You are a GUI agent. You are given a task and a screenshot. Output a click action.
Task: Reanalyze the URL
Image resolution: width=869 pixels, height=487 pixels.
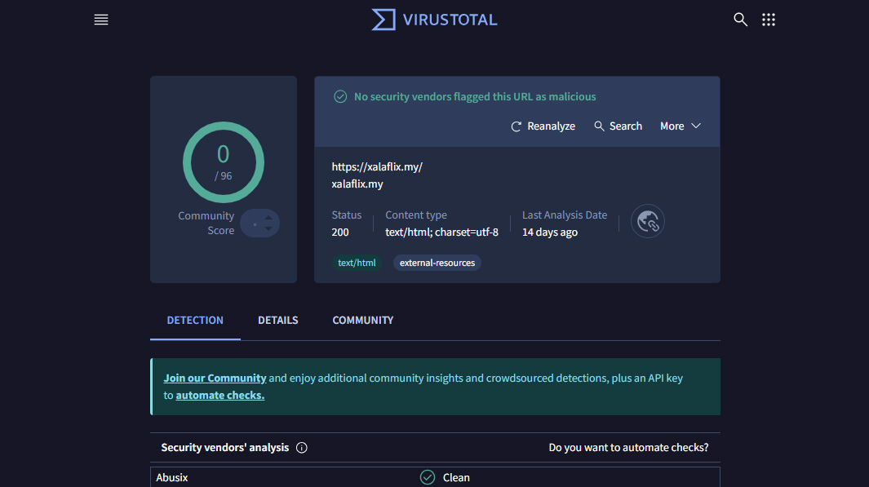[x=543, y=126]
